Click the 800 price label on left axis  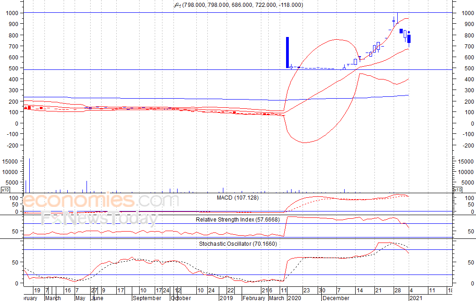coord(14,35)
